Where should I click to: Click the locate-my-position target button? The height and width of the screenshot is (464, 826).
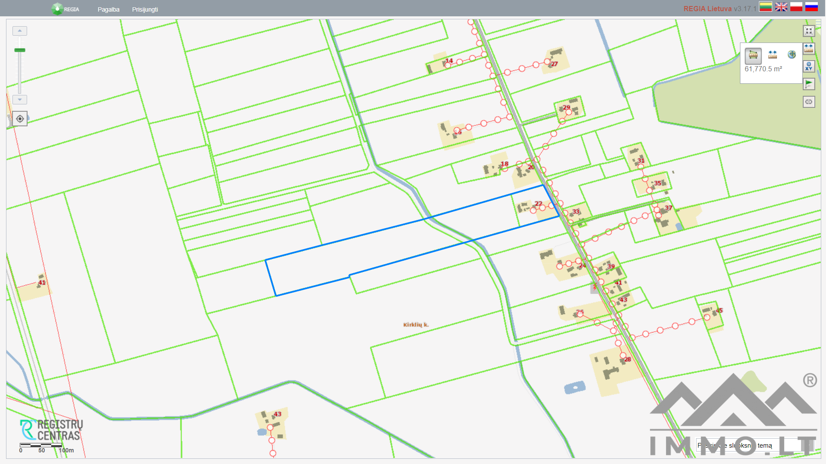click(x=20, y=119)
